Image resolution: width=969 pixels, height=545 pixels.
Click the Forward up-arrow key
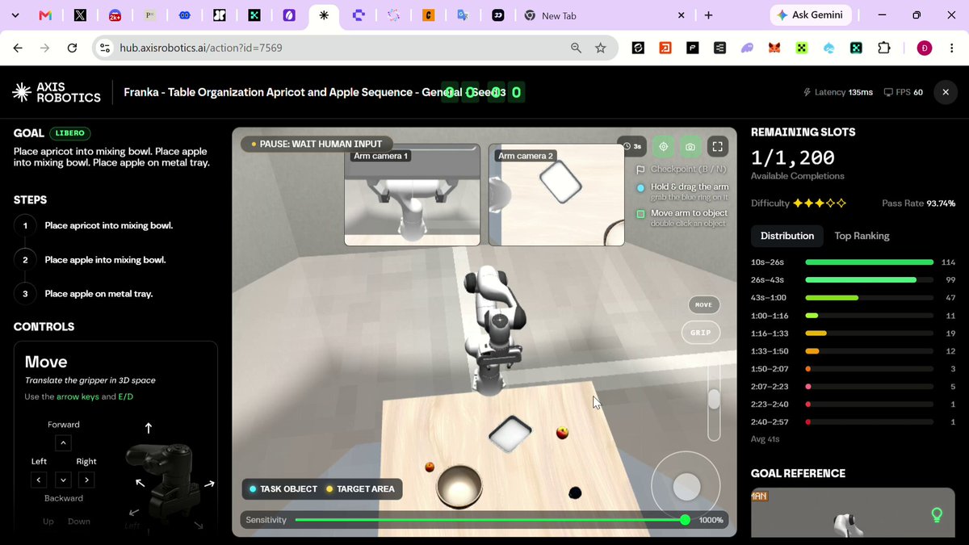click(x=63, y=442)
